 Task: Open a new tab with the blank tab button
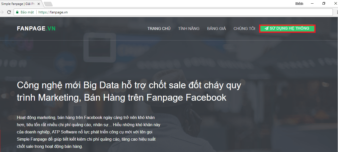coord(48,4)
